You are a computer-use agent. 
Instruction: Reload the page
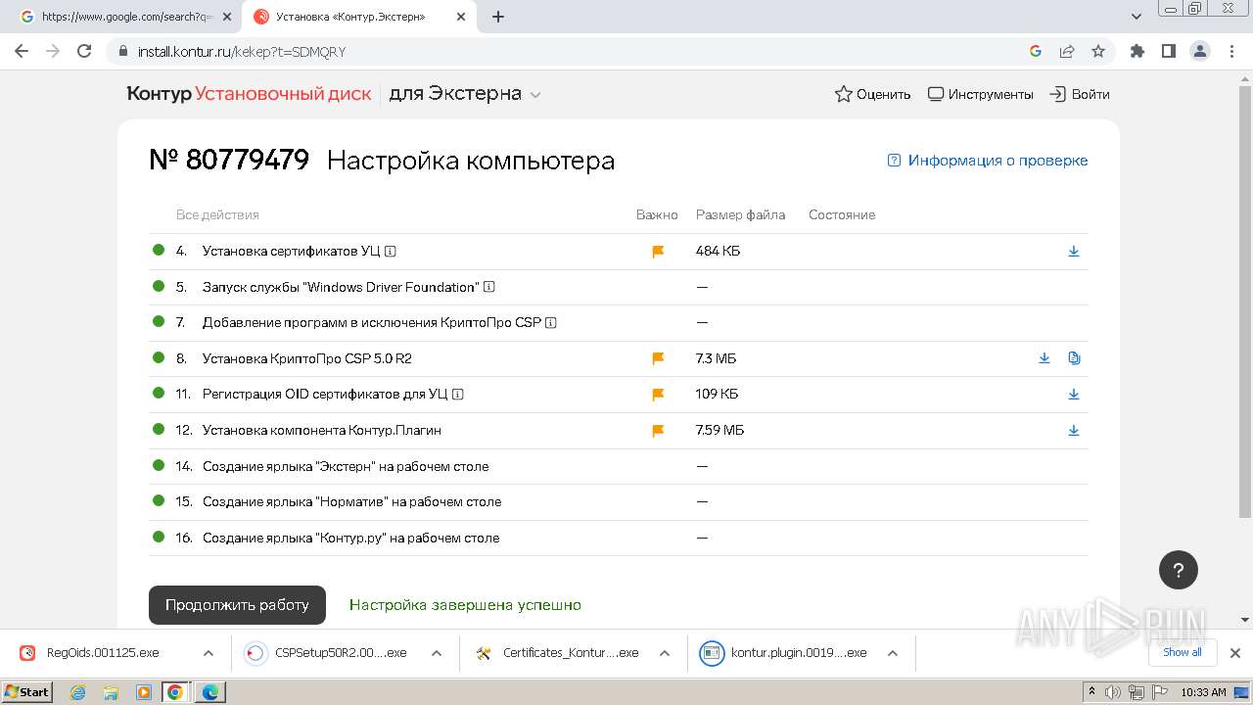84,51
